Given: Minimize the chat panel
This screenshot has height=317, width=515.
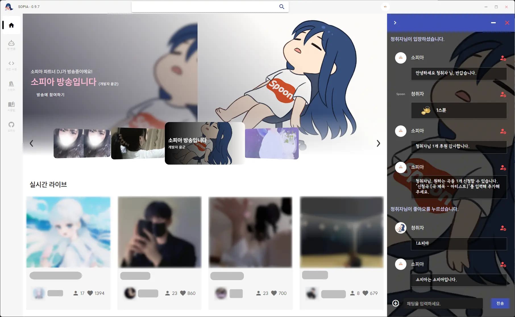Looking at the screenshot, I should pyautogui.click(x=493, y=23).
